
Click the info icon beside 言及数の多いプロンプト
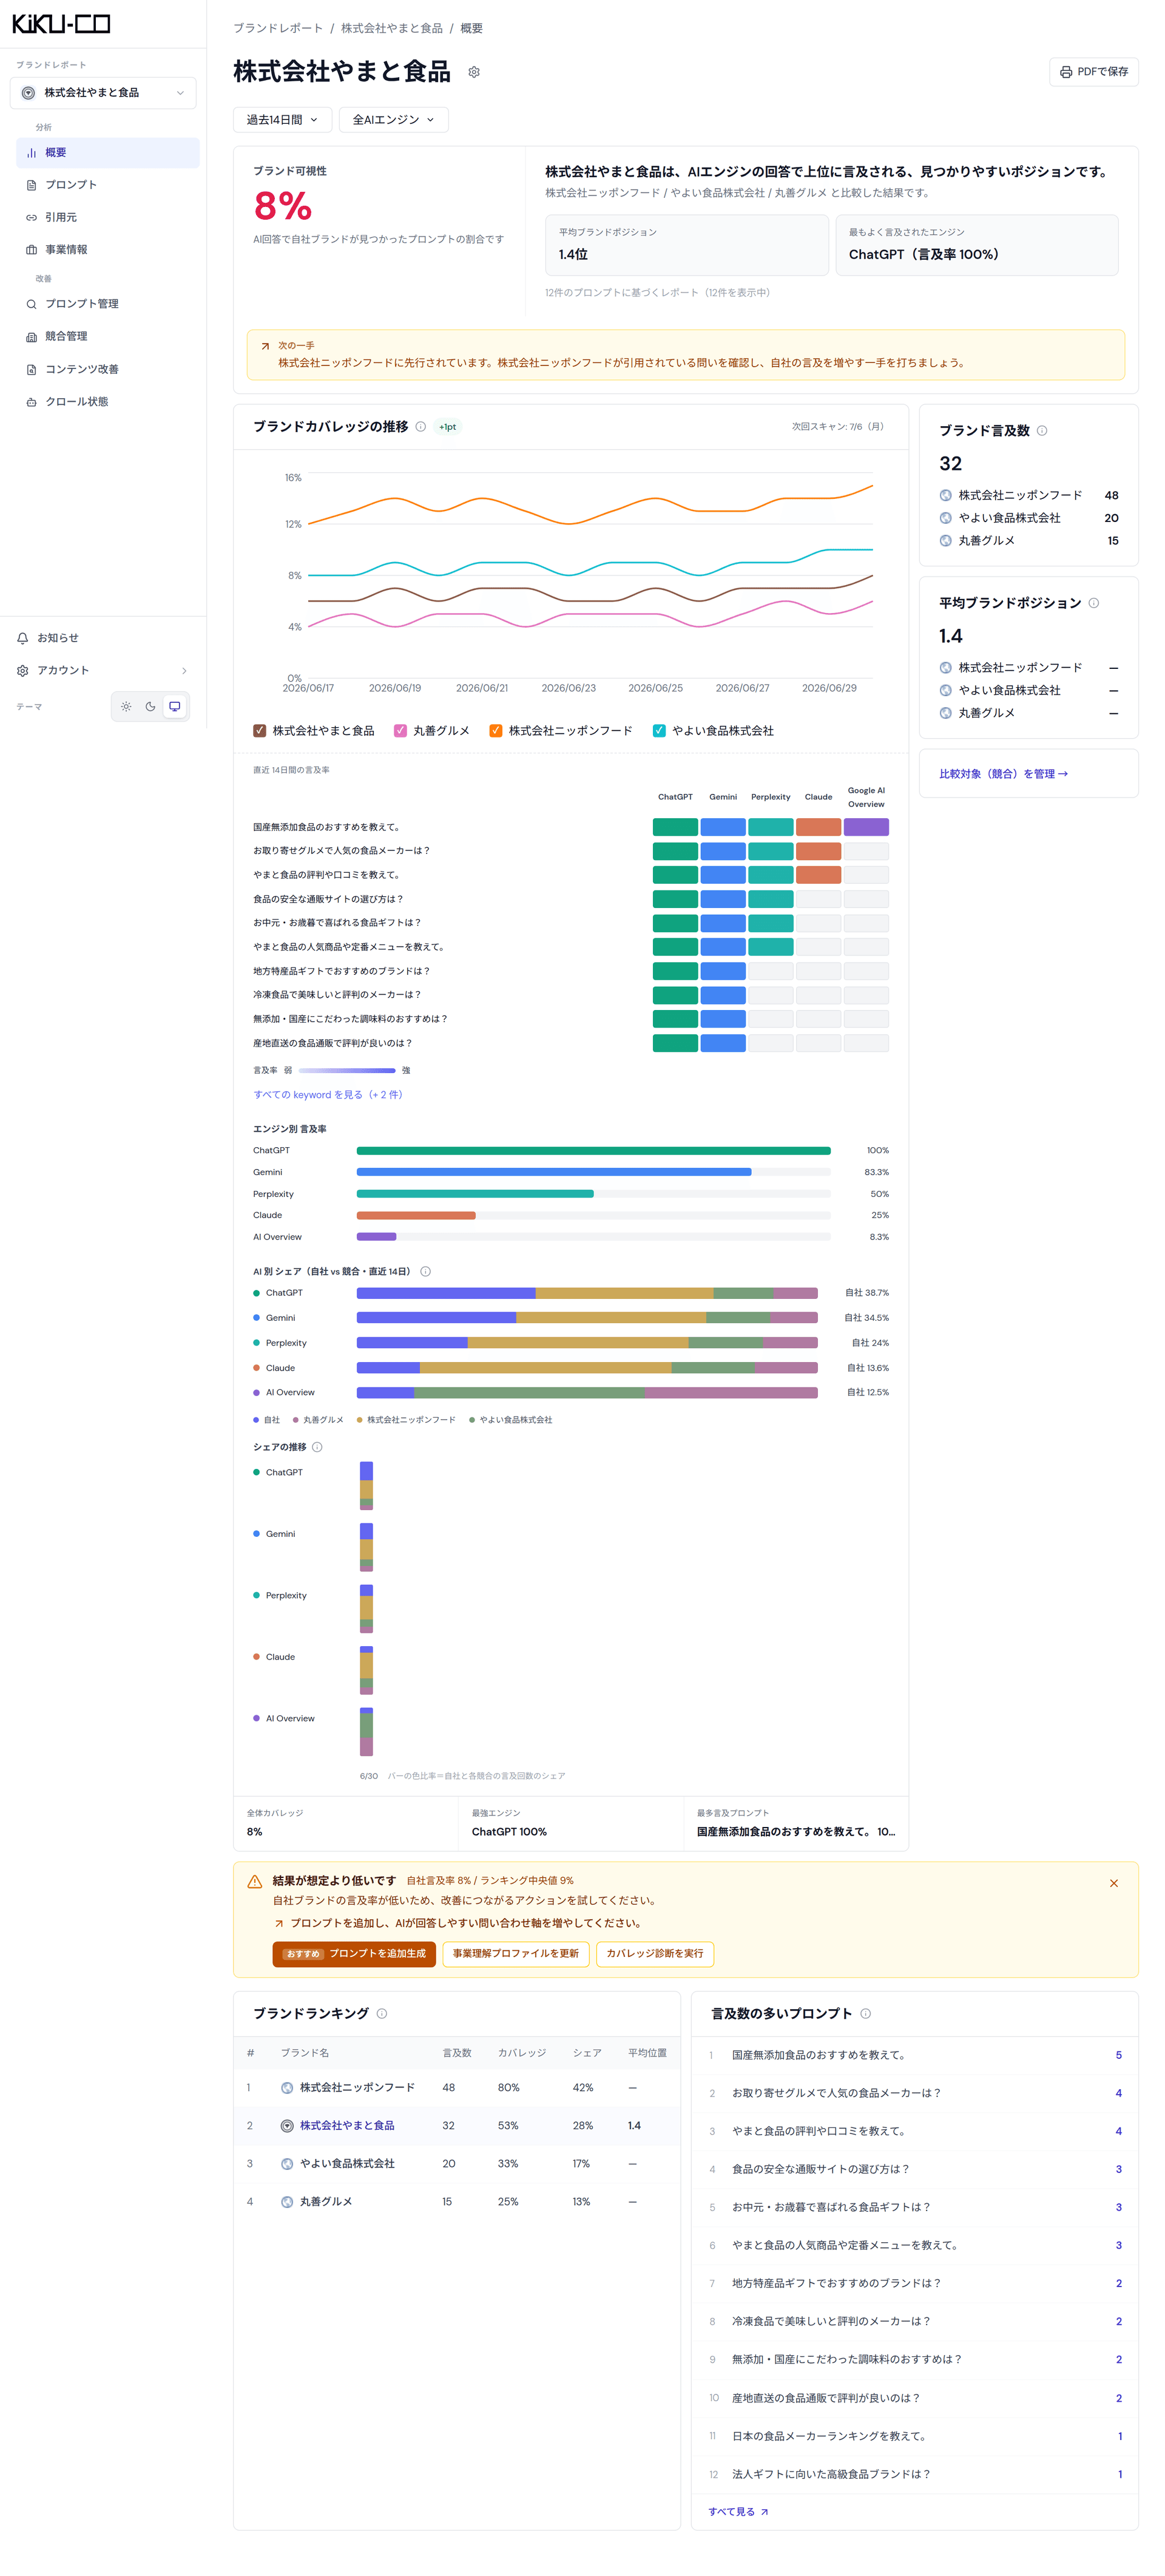coord(865,2014)
